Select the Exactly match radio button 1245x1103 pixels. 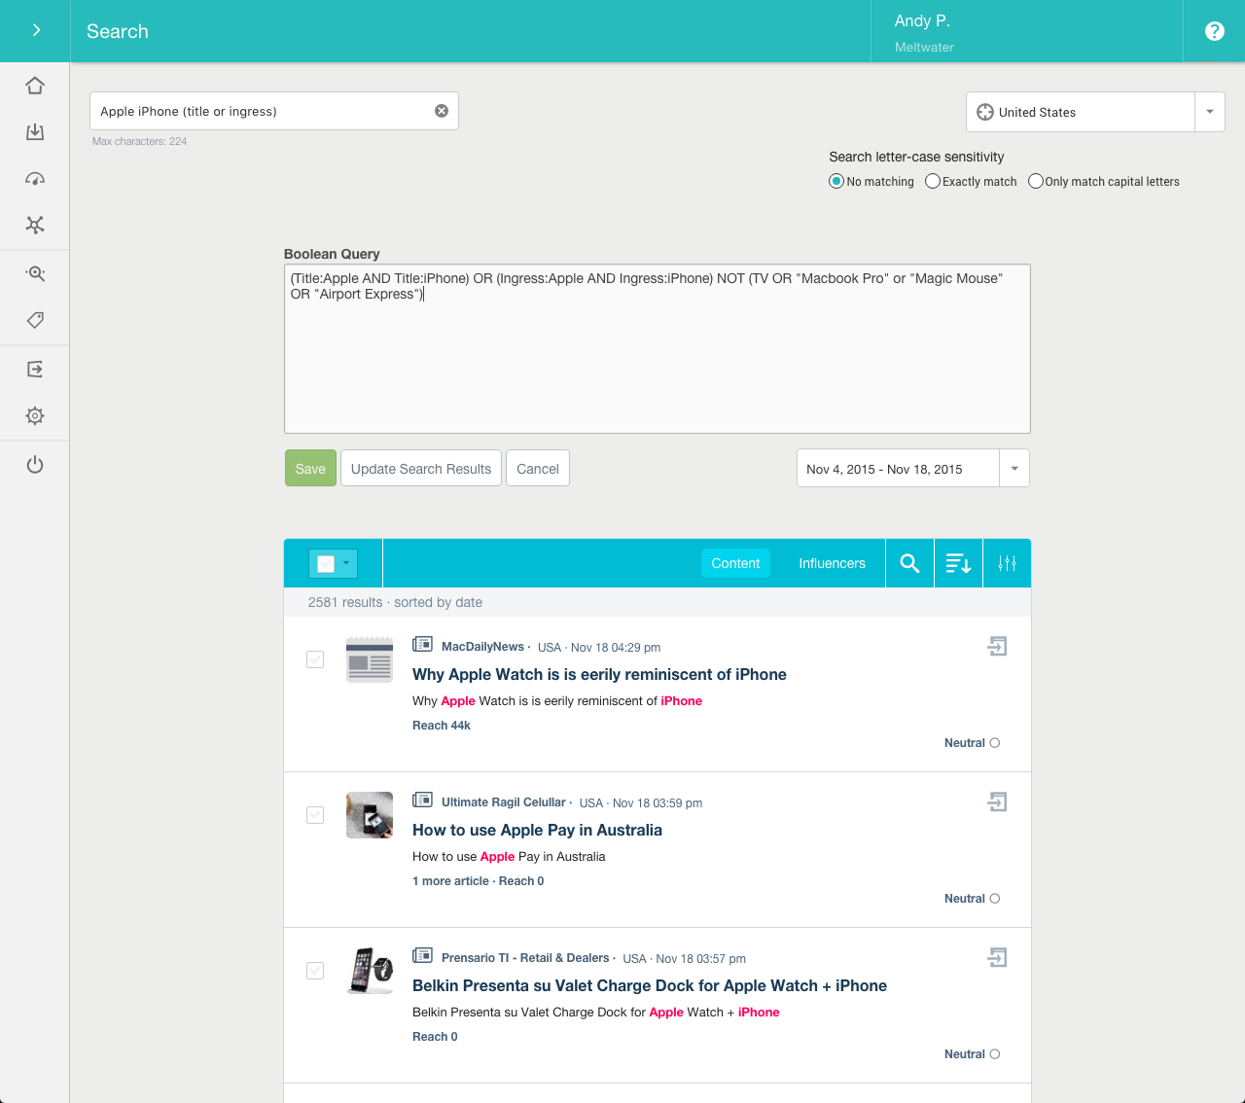[933, 181]
